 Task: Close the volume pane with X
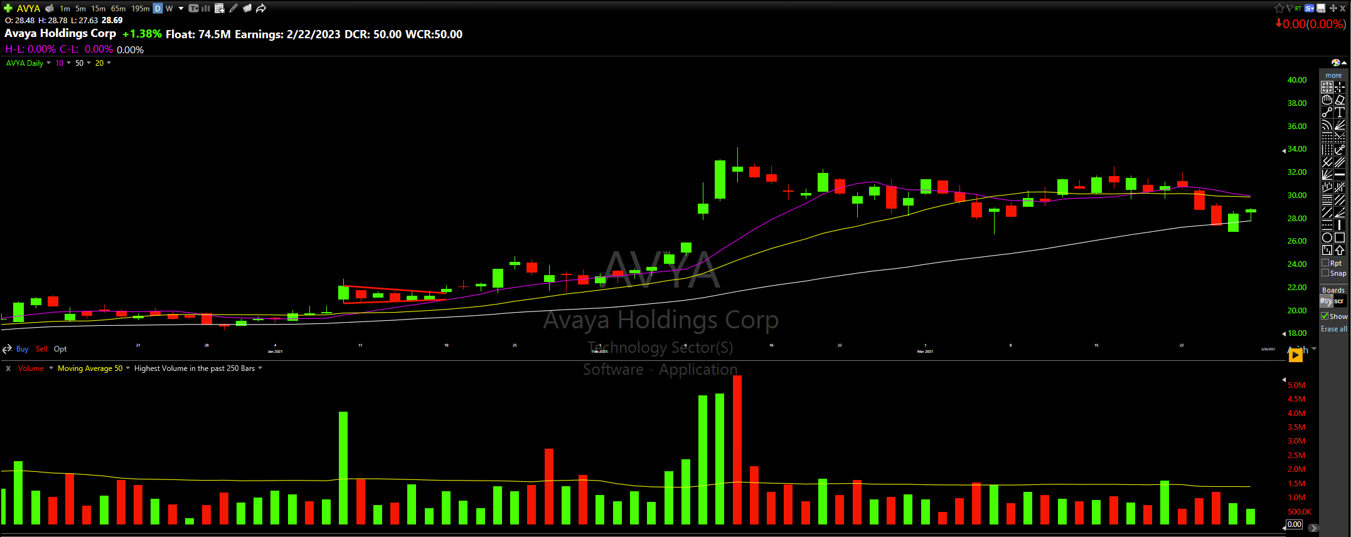pos(8,368)
